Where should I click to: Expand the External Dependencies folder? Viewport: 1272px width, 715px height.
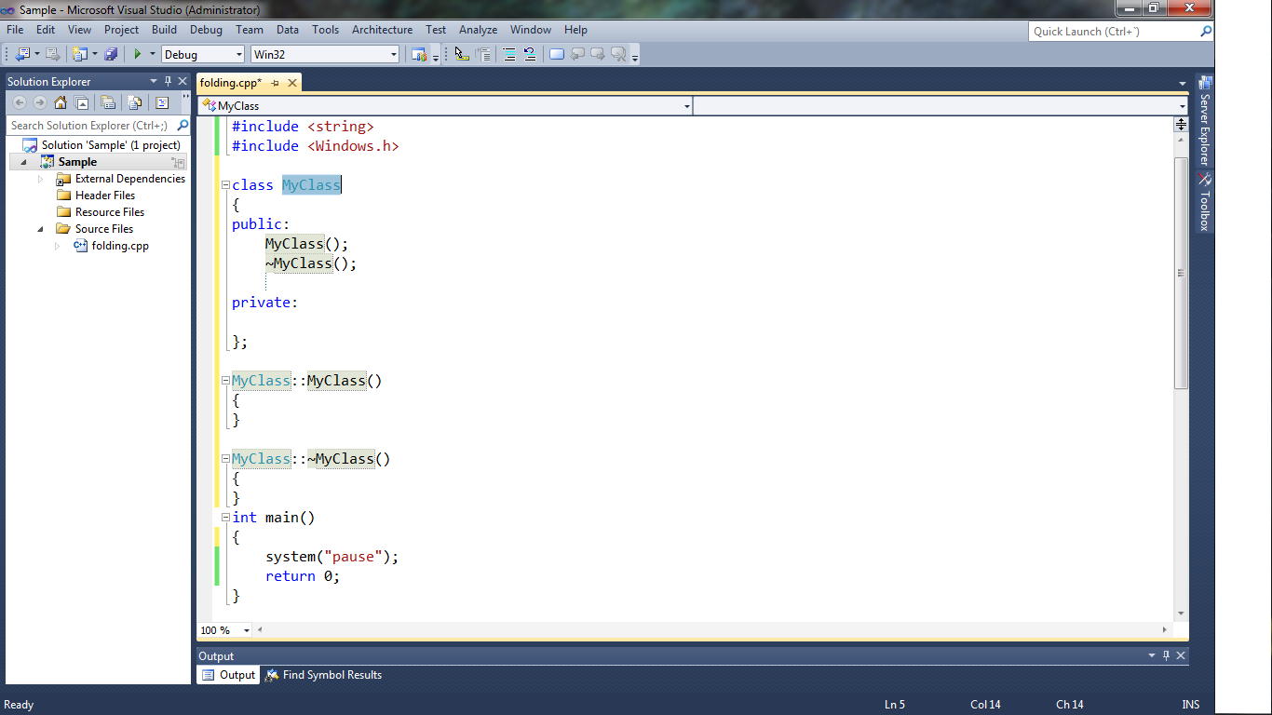tap(41, 179)
